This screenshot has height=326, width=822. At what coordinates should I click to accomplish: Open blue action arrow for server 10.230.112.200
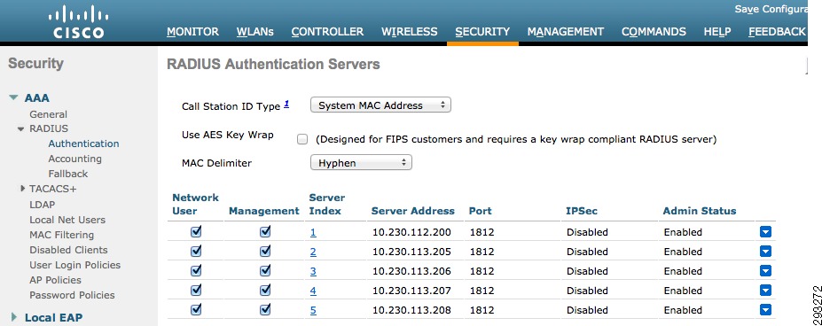[765, 232]
